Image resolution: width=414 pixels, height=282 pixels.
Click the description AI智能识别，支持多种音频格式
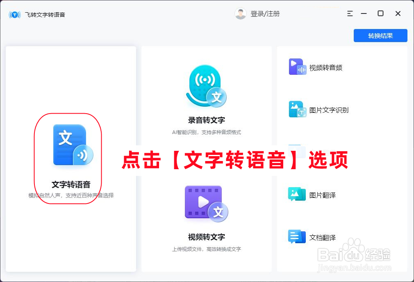pyautogui.click(x=207, y=132)
